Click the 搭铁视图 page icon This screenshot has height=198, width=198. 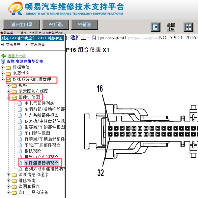pos(19,151)
